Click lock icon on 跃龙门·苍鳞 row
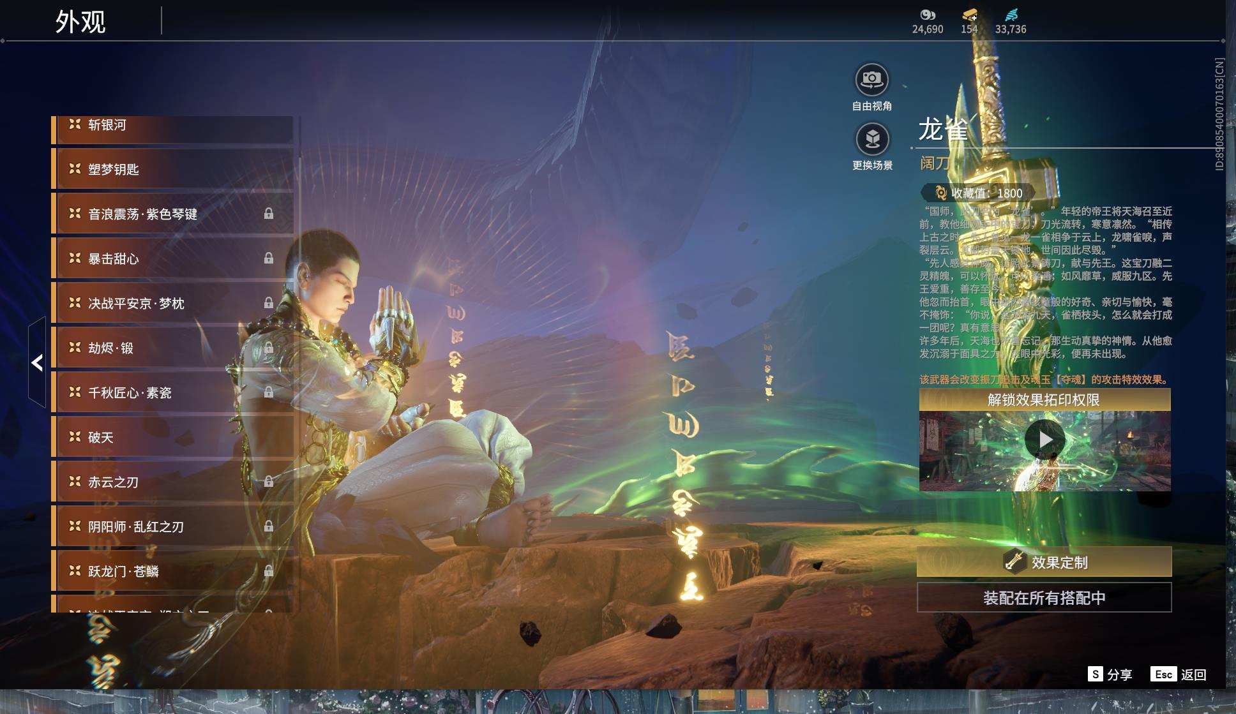 tap(269, 571)
